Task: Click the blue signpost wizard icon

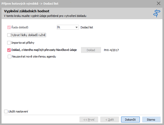Action: (157, 13)
